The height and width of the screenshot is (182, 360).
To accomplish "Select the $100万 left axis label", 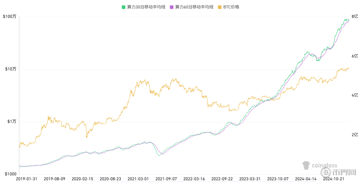I will 9,17.
